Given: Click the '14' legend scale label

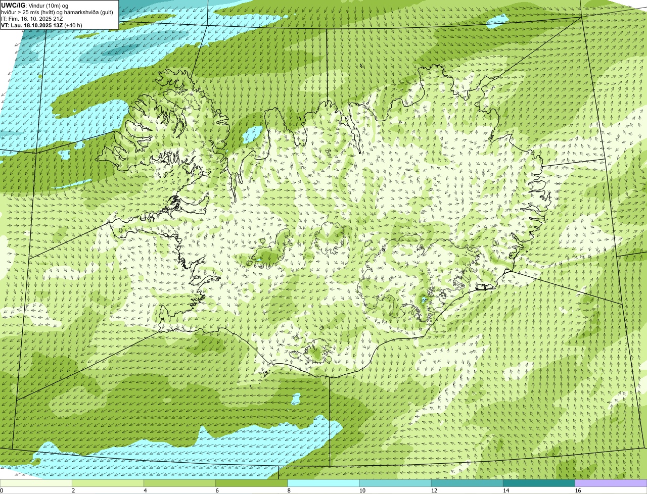Looking at the screenshot, I should [505, 490].
